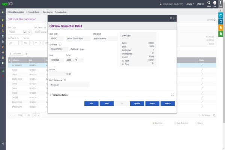Switch to C/B Bank Reconciliation tab
Screen dimensions: 225x150
click(x=16, y=12)
